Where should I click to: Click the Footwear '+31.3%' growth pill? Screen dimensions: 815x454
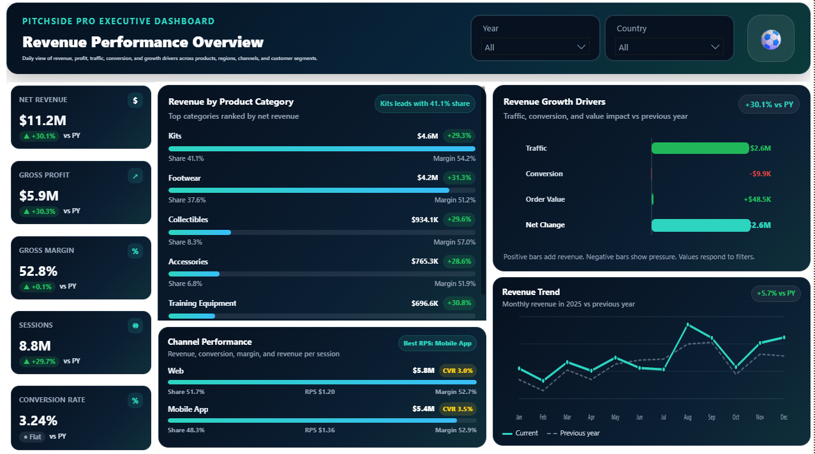point(460,178)
